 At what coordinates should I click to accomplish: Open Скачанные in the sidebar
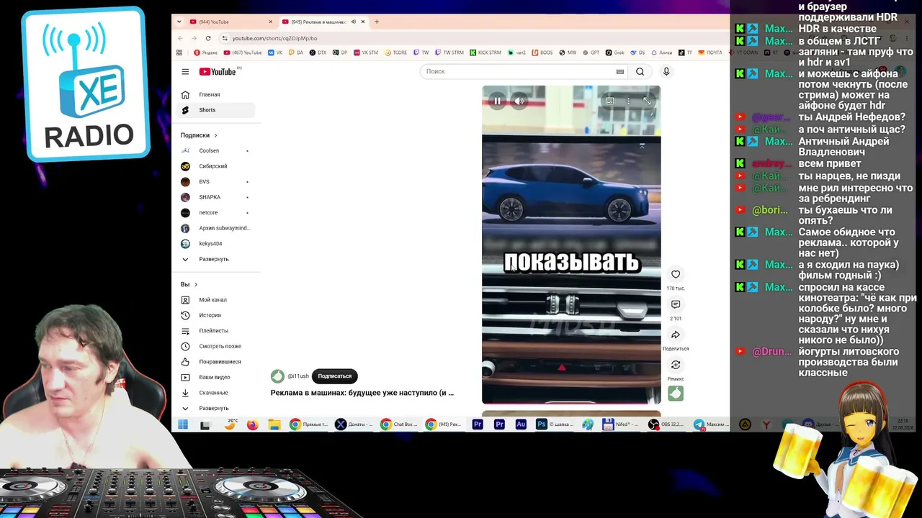pyautogui.click(x=215, y=393)
